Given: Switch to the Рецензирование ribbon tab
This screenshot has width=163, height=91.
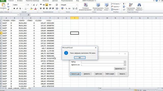Looking at the screenshot, I should click(67, 1).
